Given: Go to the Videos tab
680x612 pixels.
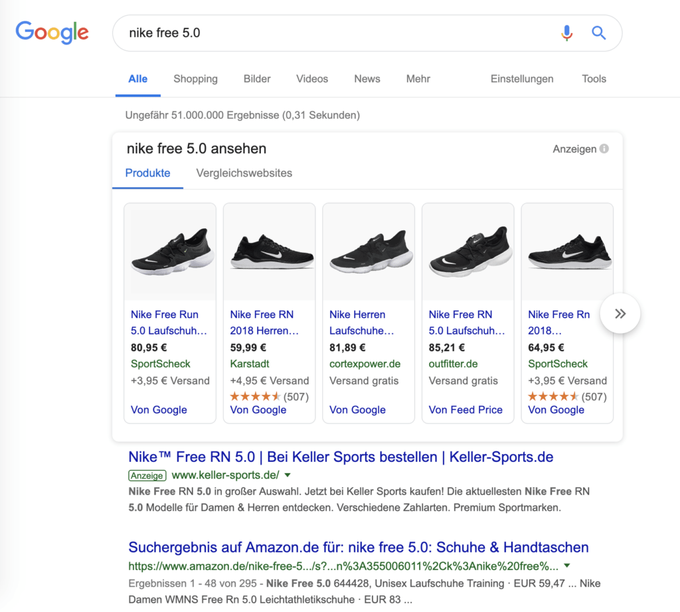Looking at the screenshot, I should coord(312,79).
